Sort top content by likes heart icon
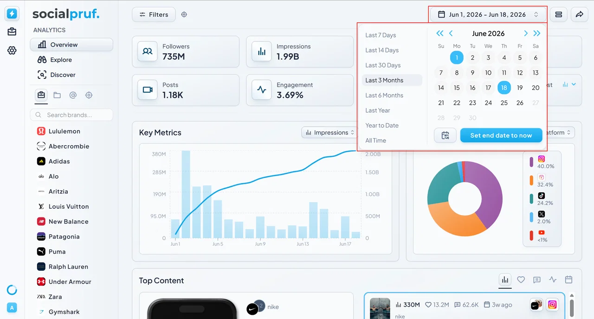 521,280
